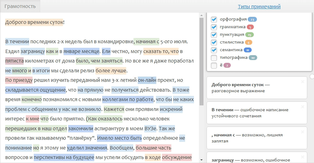Click the teal badge 10 next to типографика
This screenshot has height=163, width=314.
253,58
